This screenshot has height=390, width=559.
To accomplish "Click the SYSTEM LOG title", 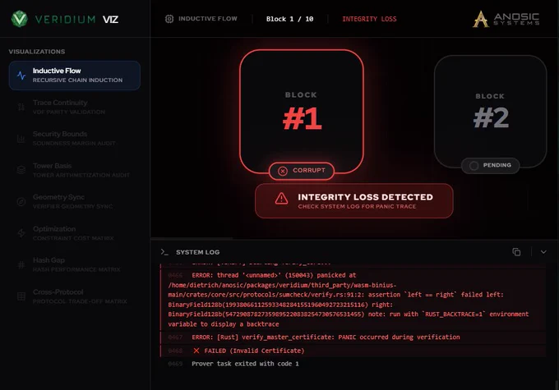I will tap(198, 252).
